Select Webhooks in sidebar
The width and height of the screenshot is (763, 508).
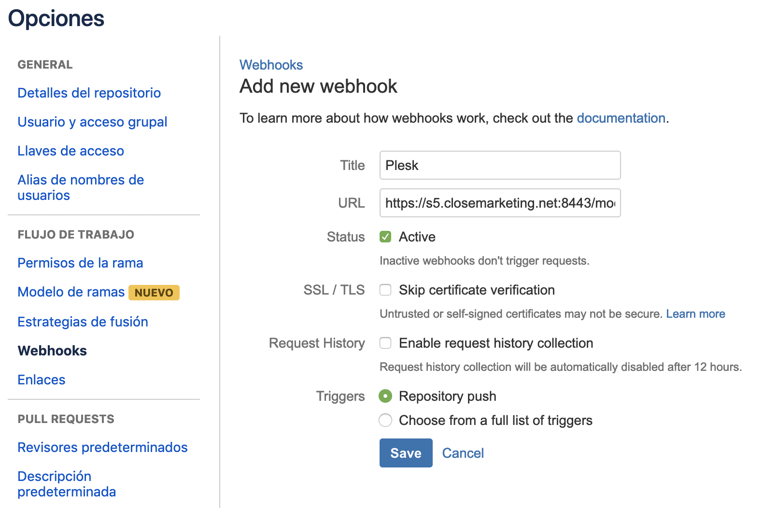coord(52,351)
